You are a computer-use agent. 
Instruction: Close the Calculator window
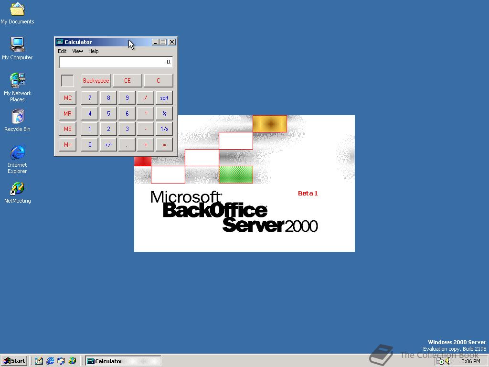pos(172,42)
